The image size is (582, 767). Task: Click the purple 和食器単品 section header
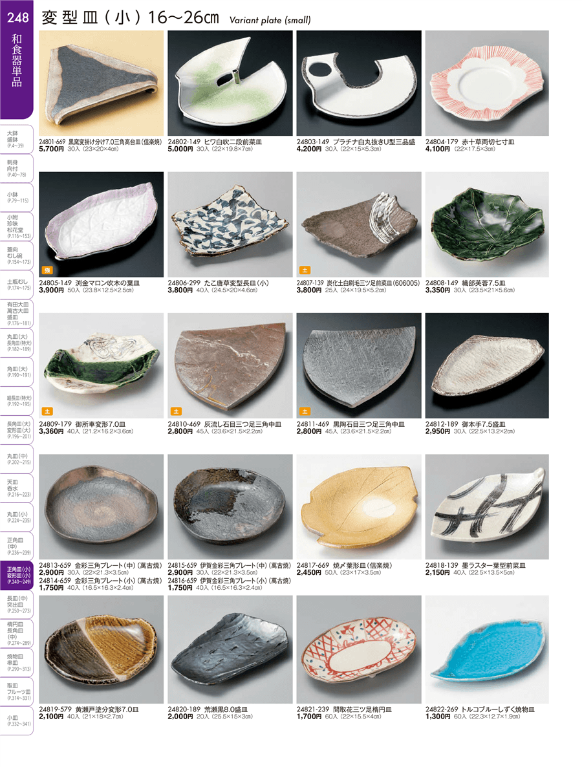click(x=17, y=59)
